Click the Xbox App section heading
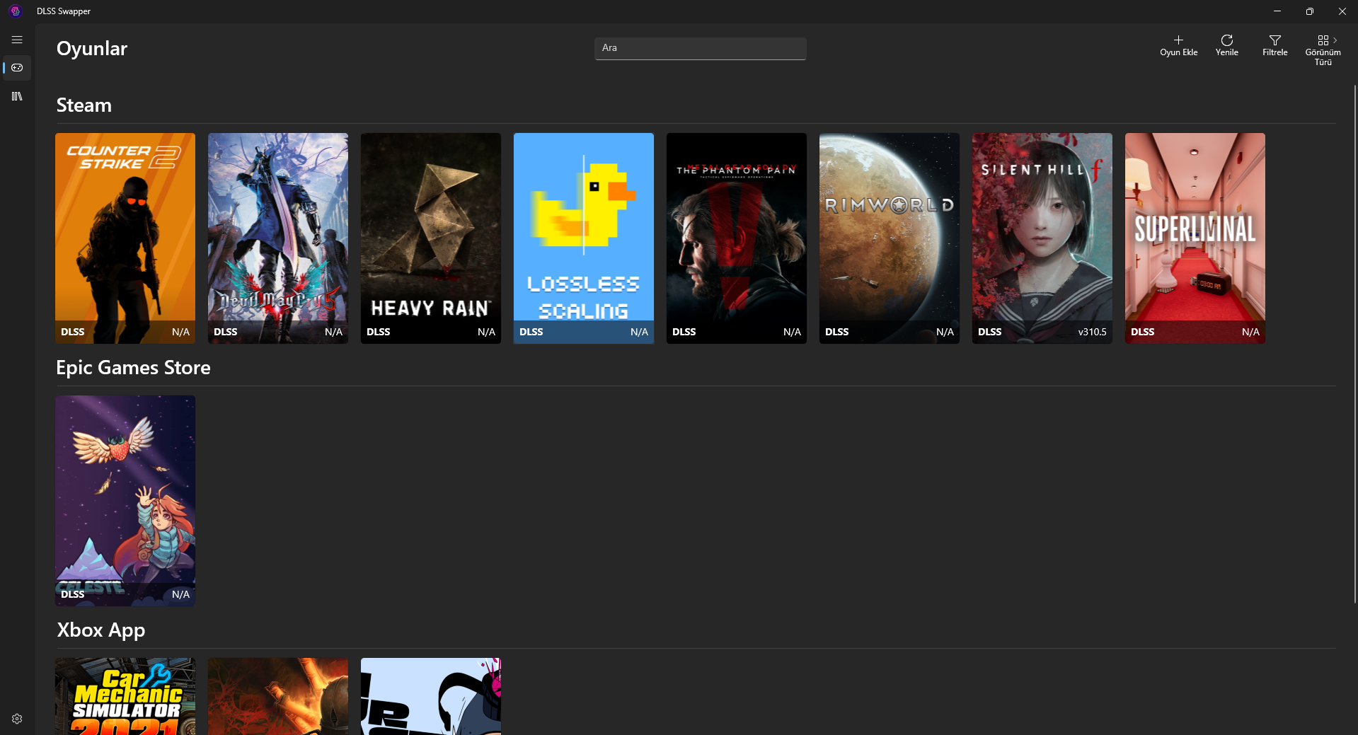The height and width of the screenshot is (735, 1358). (101, 630)
